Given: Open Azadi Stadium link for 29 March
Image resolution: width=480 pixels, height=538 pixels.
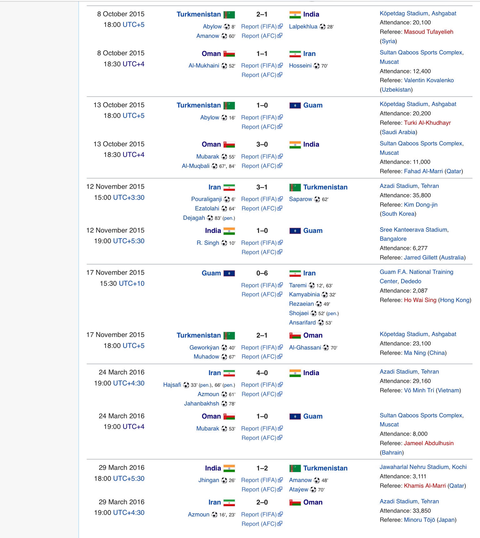Looking at the screenshot, I should click(398, 501).
